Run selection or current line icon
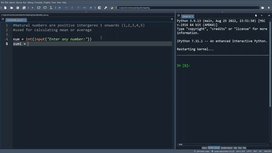272x153 pixels. click(x=51, y=8)
